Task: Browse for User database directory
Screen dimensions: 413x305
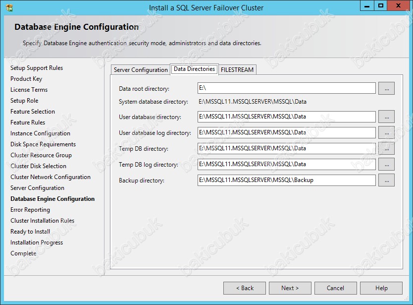Action: [x=386, y=117]
